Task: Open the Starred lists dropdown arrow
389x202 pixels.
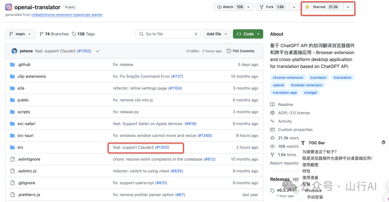Action: point(348,7)
